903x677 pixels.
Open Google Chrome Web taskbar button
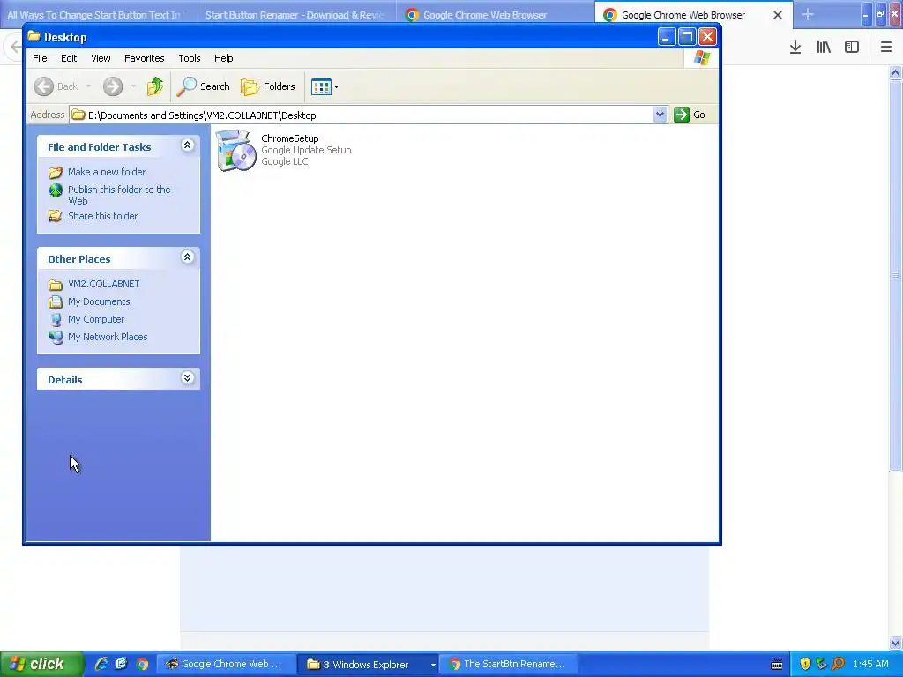click(x=227, y=664)
